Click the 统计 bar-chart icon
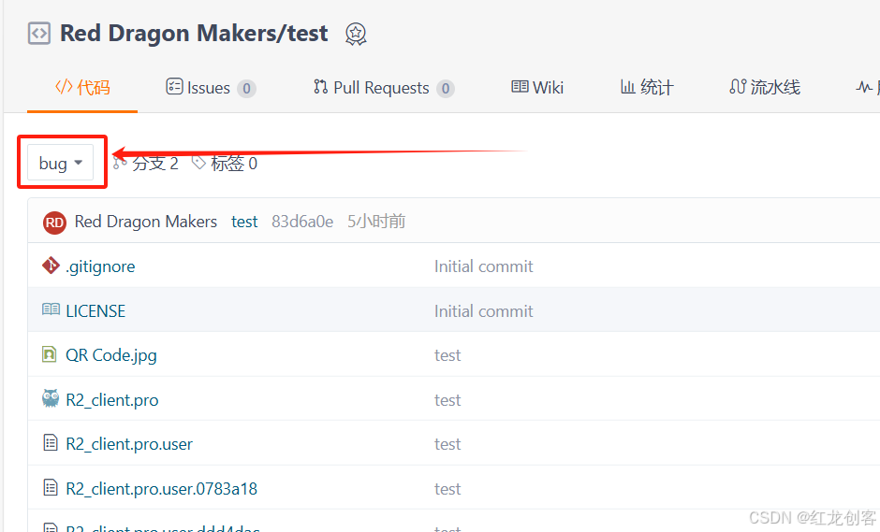This screenshot has height=532, width=880. pyautogui.click(x=627, y=86)
